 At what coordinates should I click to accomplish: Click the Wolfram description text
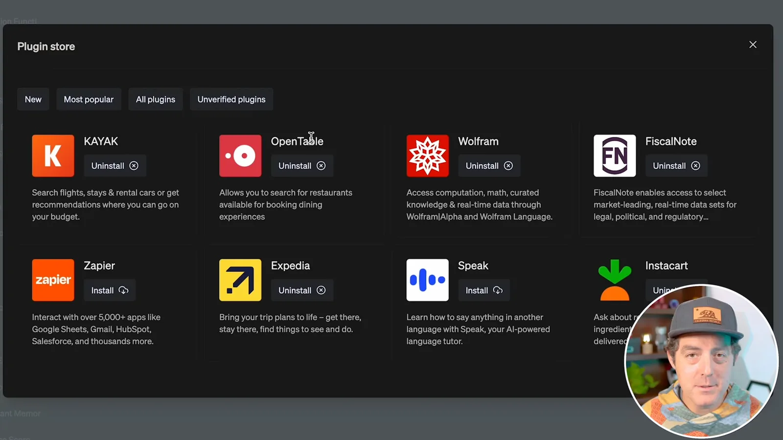pos(480,205)
